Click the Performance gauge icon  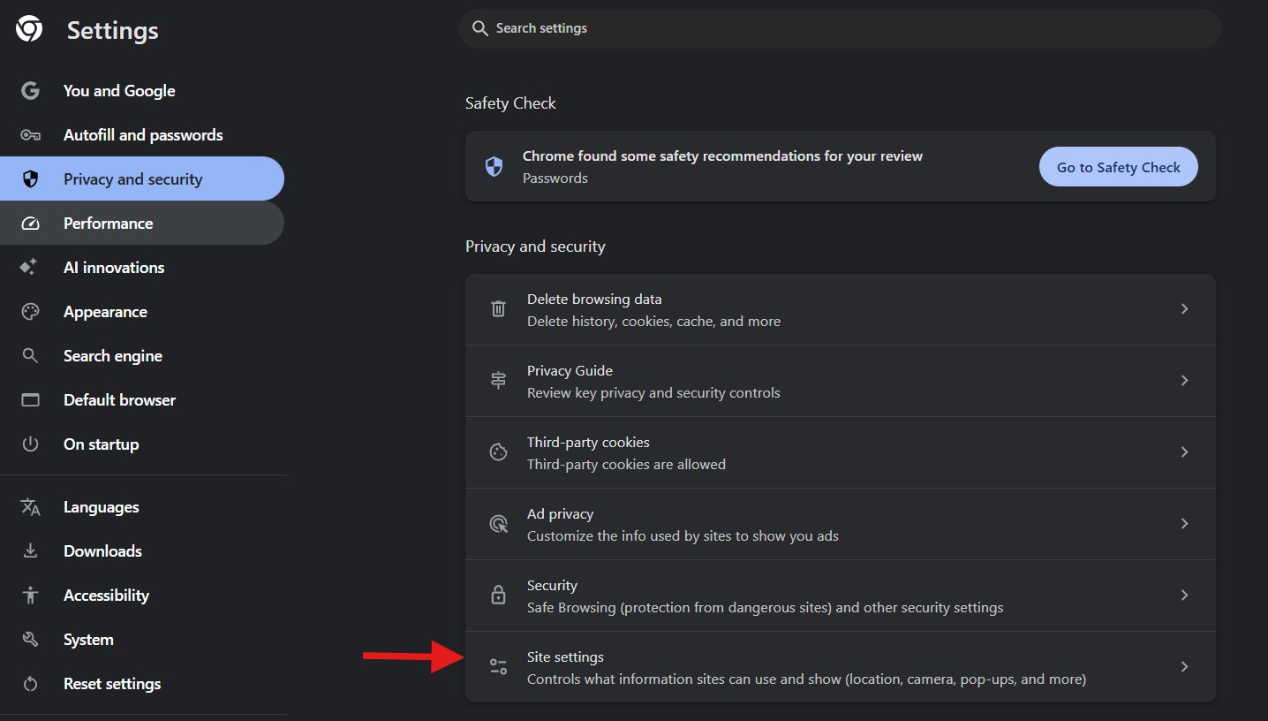pos(30,224)
